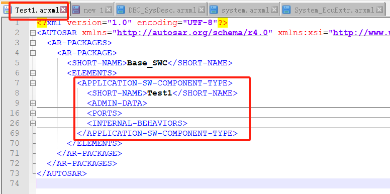This screenshot has width=390, height=194.
Task: Close the System_EcuExtr.arxml tab
Action: coord(379,10)
